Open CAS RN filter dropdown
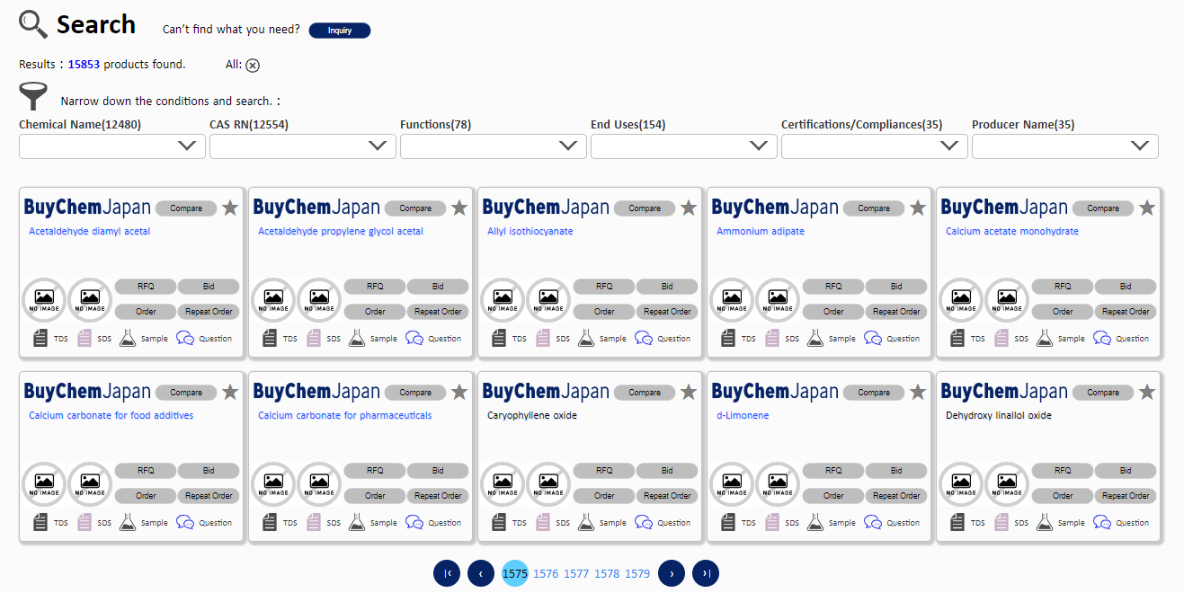 tap(303, 146)
